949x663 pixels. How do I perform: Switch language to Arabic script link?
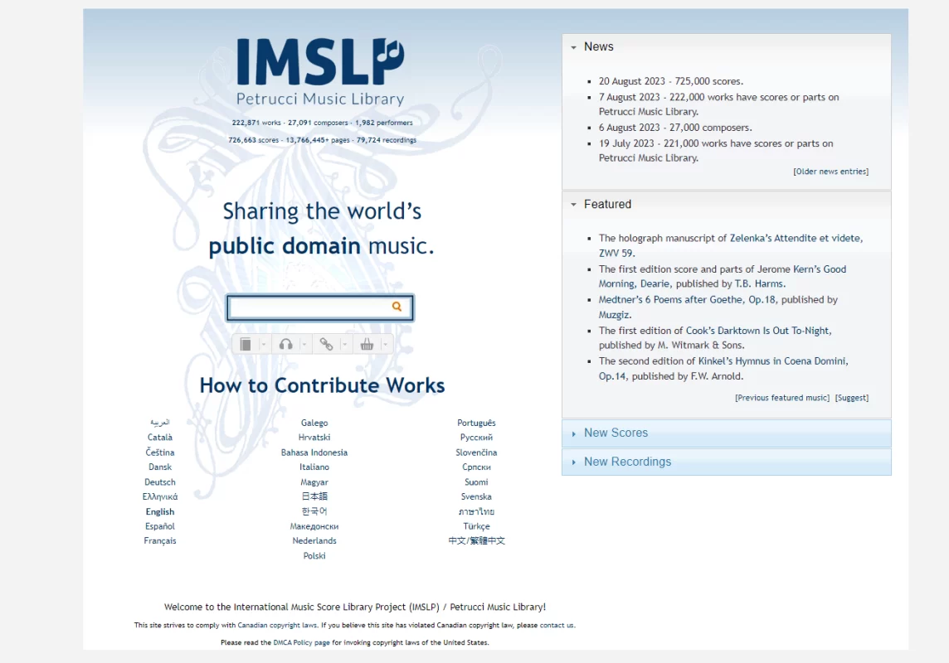(x=160, y=423)
